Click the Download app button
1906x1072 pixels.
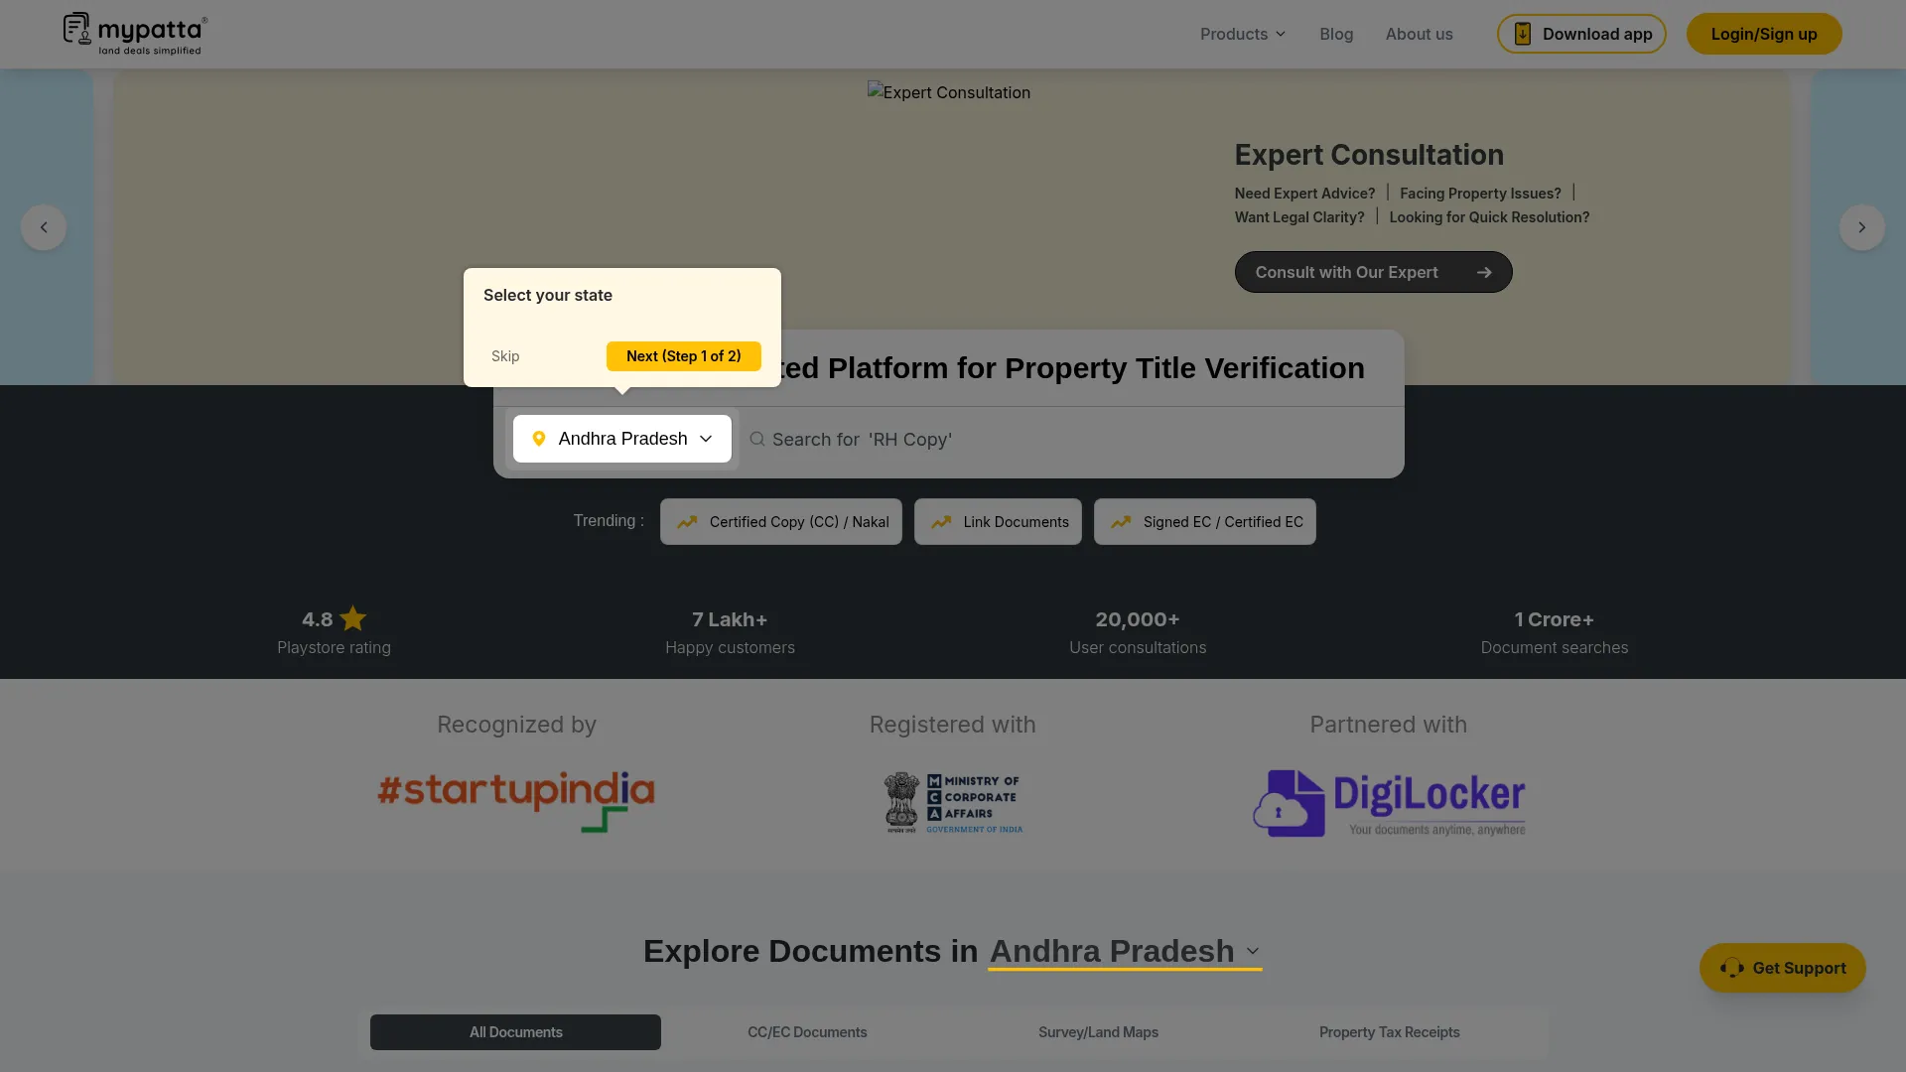coord(1581,34)
